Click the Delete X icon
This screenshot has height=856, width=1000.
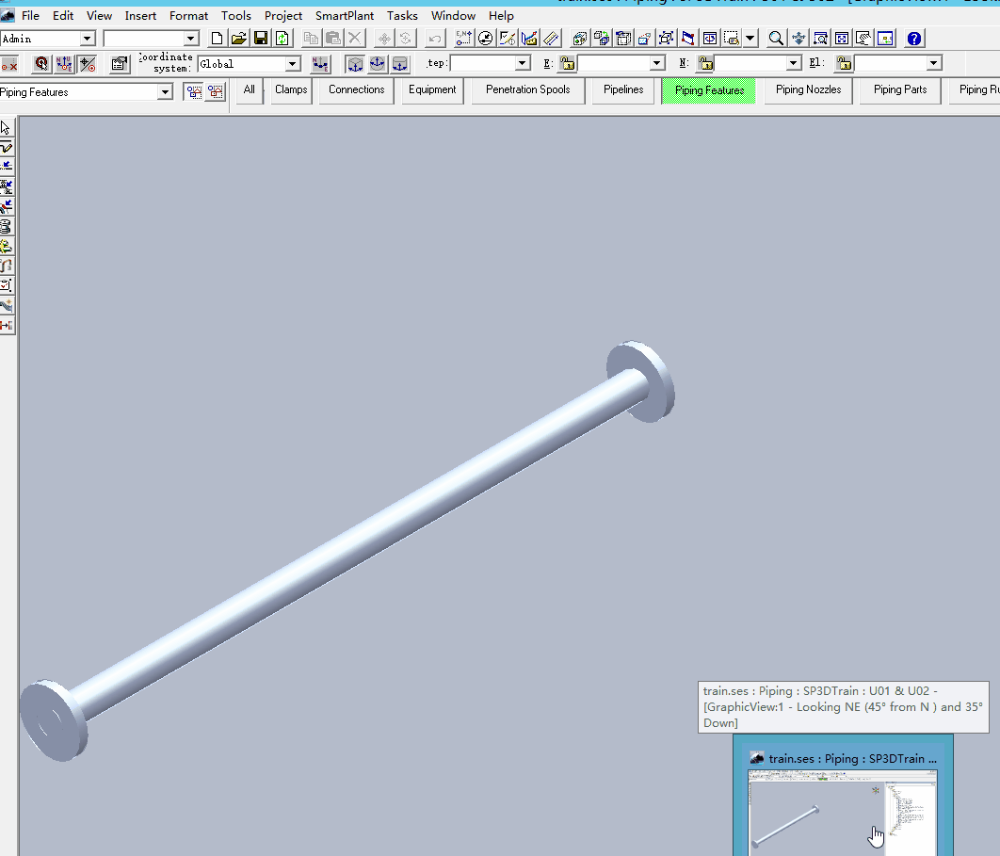click(x=355, y=39)
